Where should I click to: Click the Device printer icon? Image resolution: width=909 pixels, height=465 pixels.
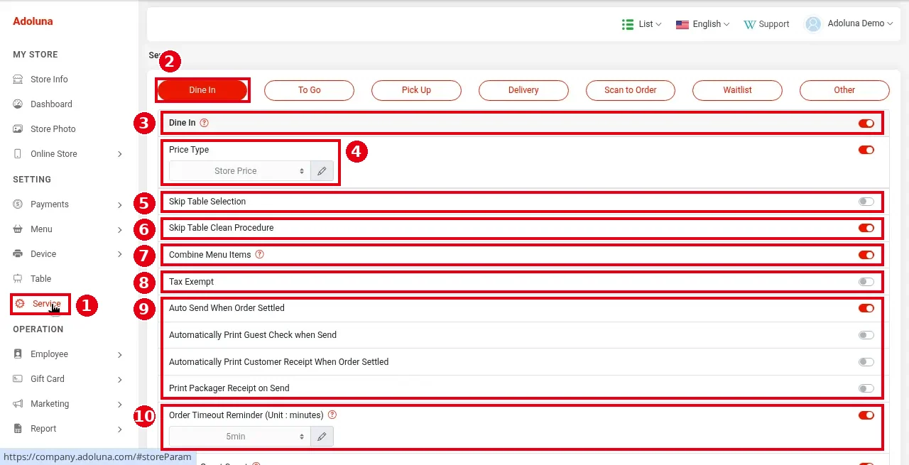click(x=18, y=254)
